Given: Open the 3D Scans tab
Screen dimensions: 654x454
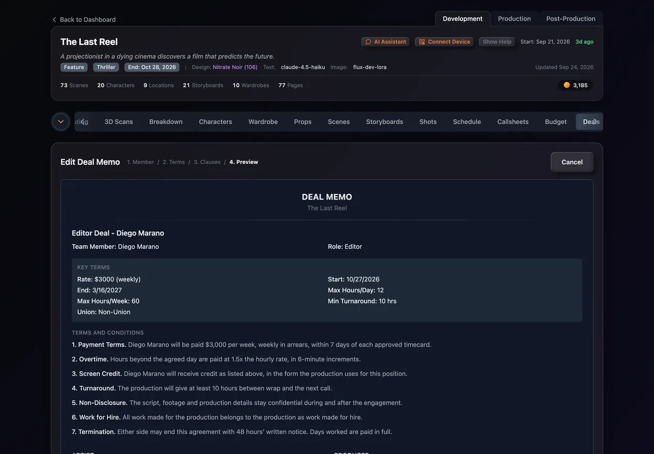Looking at the screenshot, I should tap(119, 122).
